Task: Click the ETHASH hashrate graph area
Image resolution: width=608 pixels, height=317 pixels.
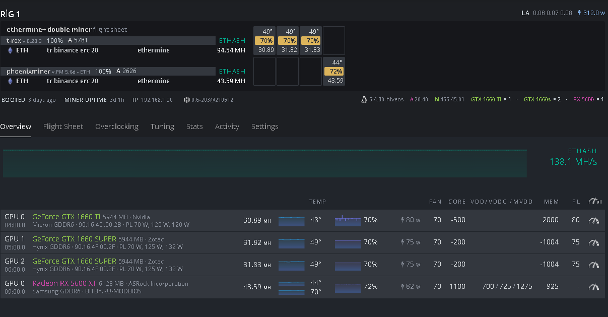Action: coord(265,163)
